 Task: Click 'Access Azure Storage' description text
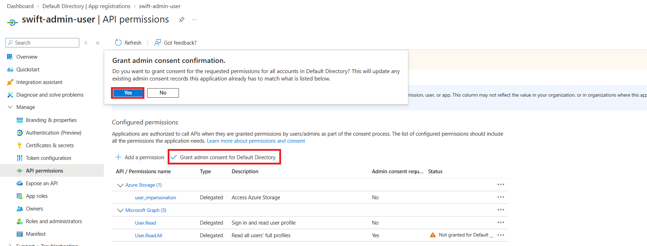pyautogui.click(x=256, y=198)
